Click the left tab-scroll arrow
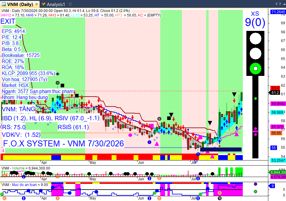Image resolution: width=286 pixels, height=201 pixels. pos(276,4)
